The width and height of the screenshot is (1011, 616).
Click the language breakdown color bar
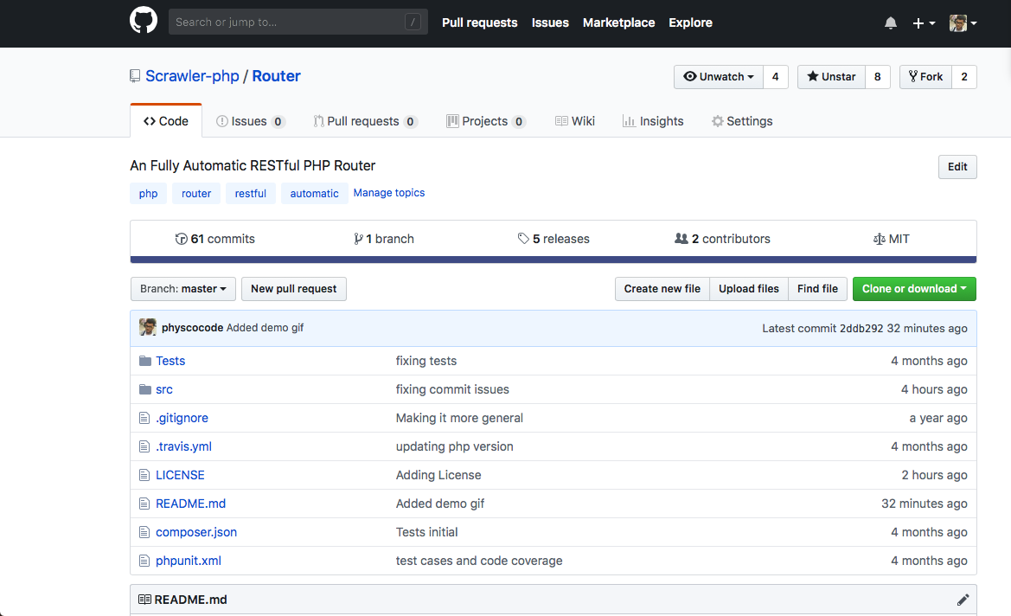[553, 260]
